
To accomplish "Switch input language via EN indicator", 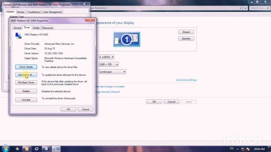I will pyautogui.click(x=232, y=148).
